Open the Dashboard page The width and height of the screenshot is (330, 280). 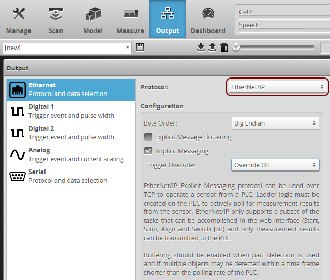point(208,20)
